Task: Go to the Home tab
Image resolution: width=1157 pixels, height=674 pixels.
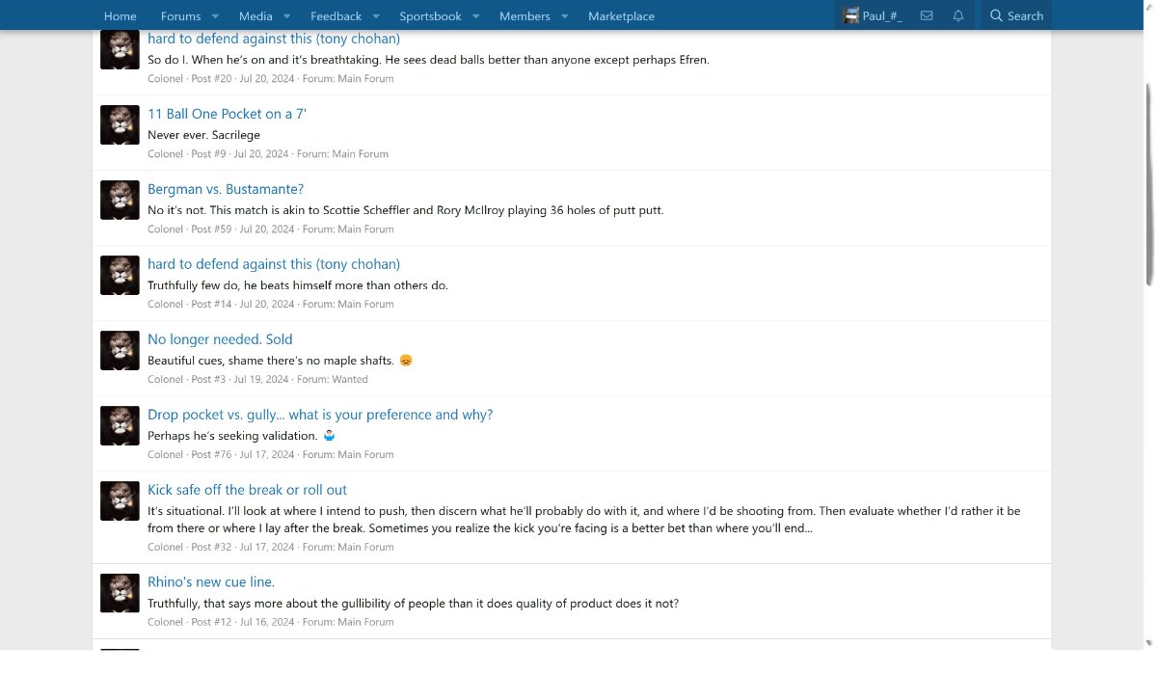Action: click(121, 16)
